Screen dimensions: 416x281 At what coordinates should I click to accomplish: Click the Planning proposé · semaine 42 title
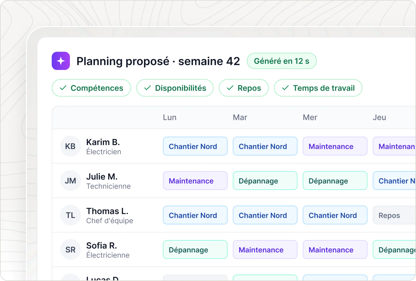158,61
